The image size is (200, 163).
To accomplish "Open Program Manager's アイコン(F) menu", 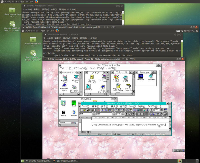I will (x=65, y=68).
